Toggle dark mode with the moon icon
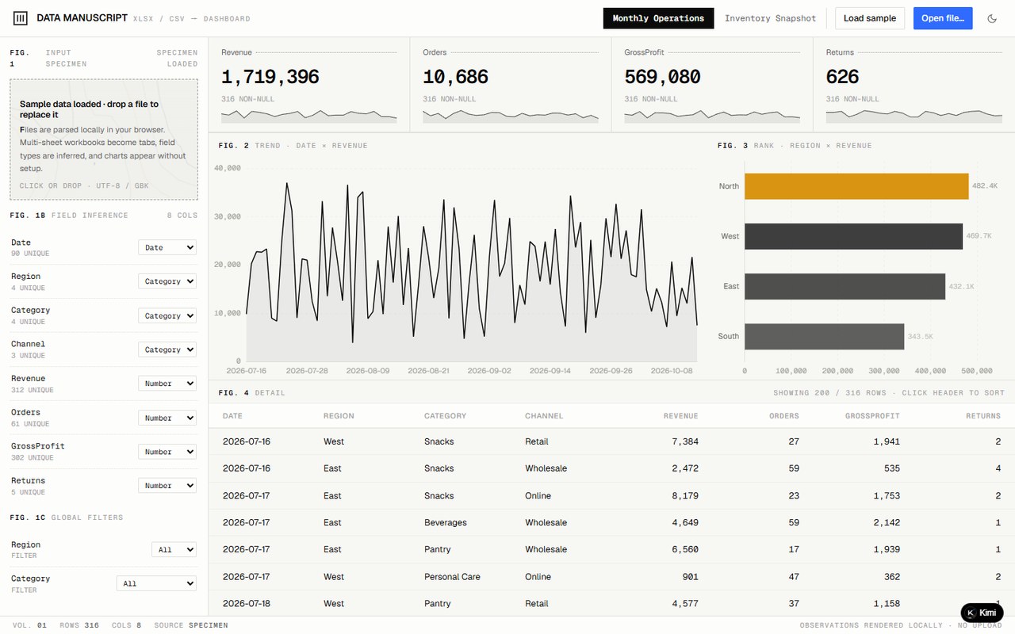 pyautogui.click(x=992, y=18)
